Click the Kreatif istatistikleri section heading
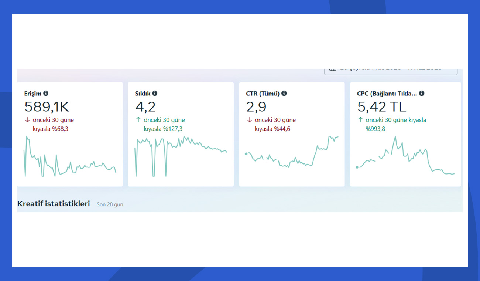480x281 pixels. pyautogui.click(x=54, y=204)
